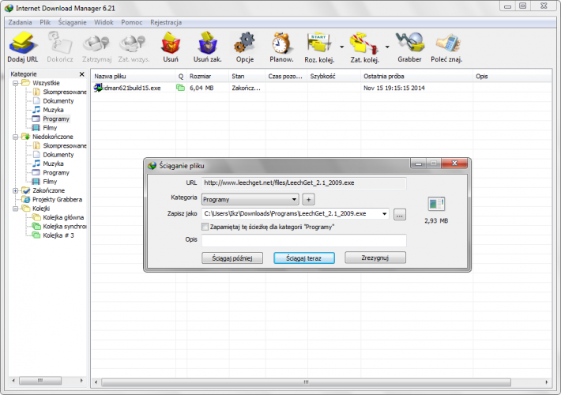Click the Roz. kolej. start queue icon
561x395 pixels.
tap(318, 43)
